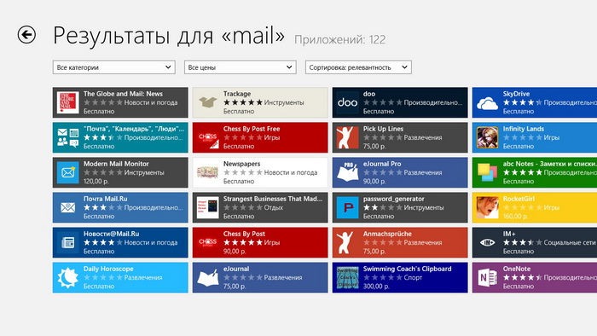597x336 pixels.
Task: Open the RocketGirl game icon
Action: pyautogui.click(x=487, y=207)
